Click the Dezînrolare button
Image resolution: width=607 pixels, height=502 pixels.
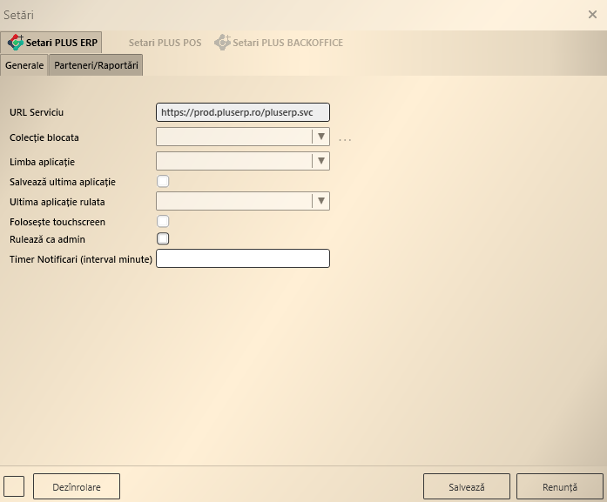77,487
